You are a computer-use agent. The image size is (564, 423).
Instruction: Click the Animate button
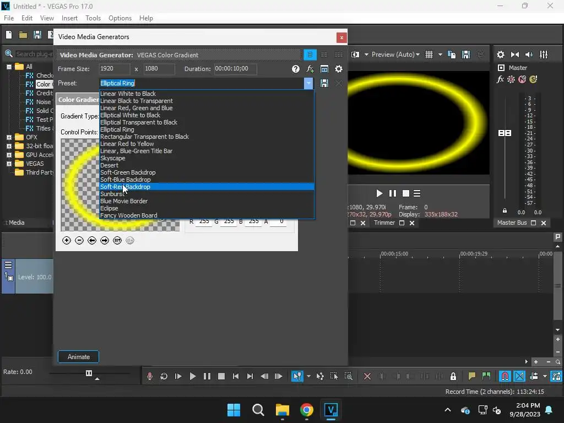78,357
